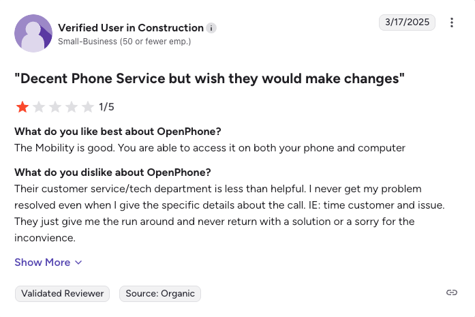Screen dimensions: 475x317
Task: Click the Validated Reviewer badge
Action: tap(63, 293)
